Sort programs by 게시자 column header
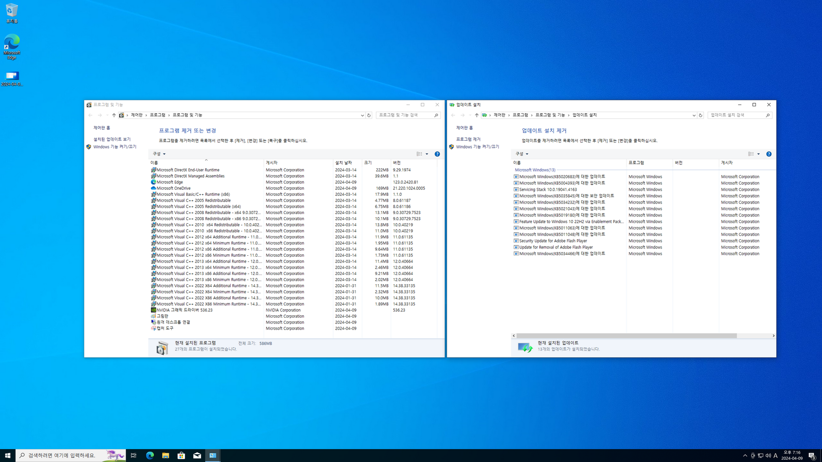Viewport: 822px width, 462px height. coord(299,163)
